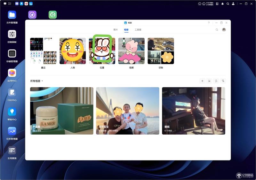Open the app grid launcher in top bar
Viewport: 256px width, 180px height.
10,4
